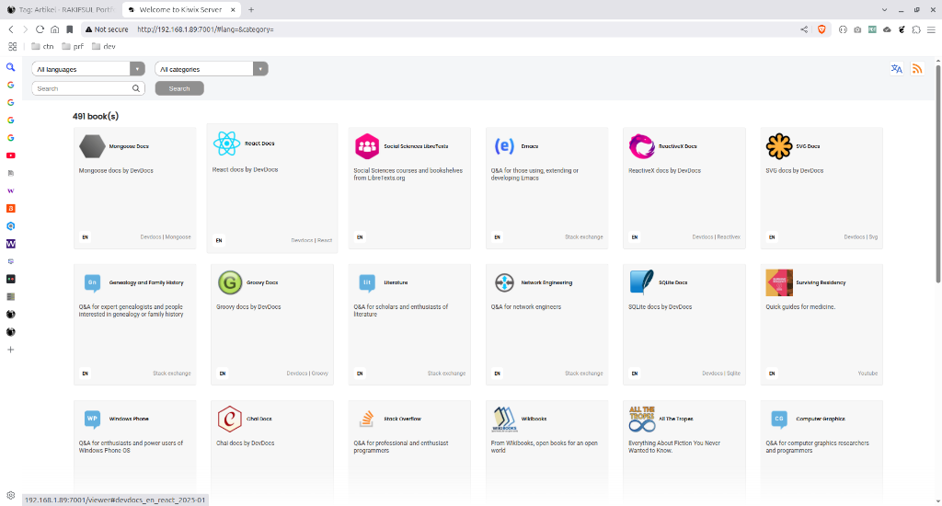
Task: Open the Emacs (e) icon
Action: 504,146
